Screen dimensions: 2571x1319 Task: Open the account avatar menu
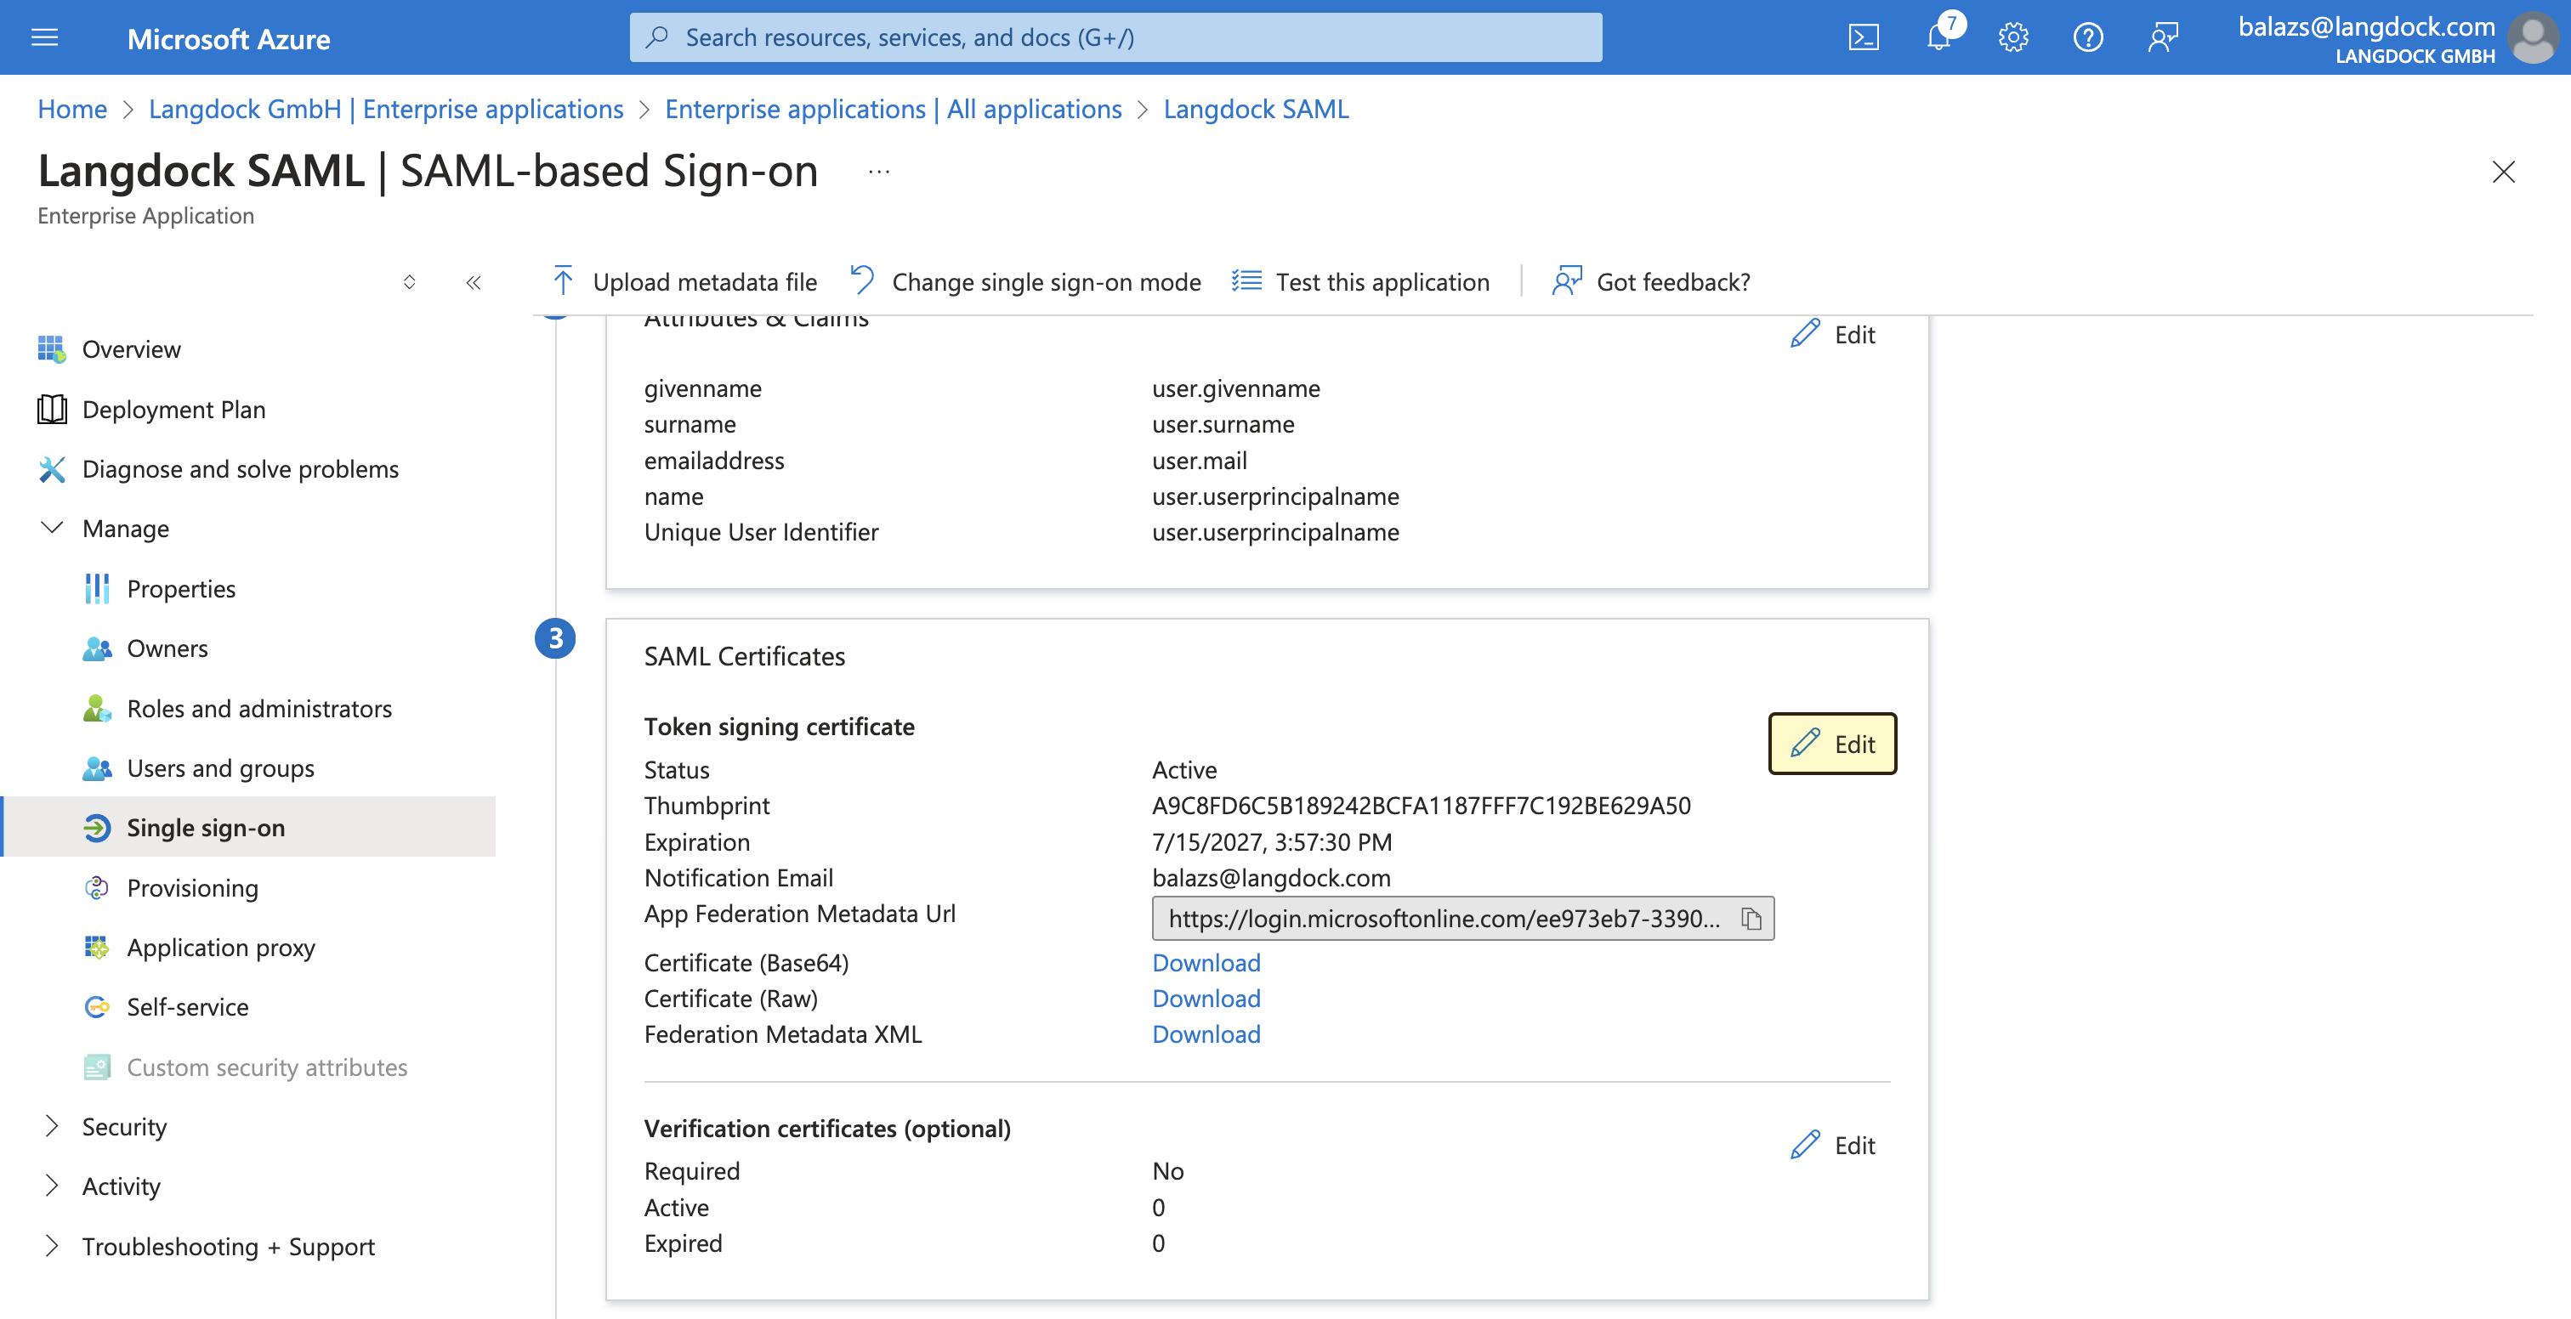[x=2533, y=38]
